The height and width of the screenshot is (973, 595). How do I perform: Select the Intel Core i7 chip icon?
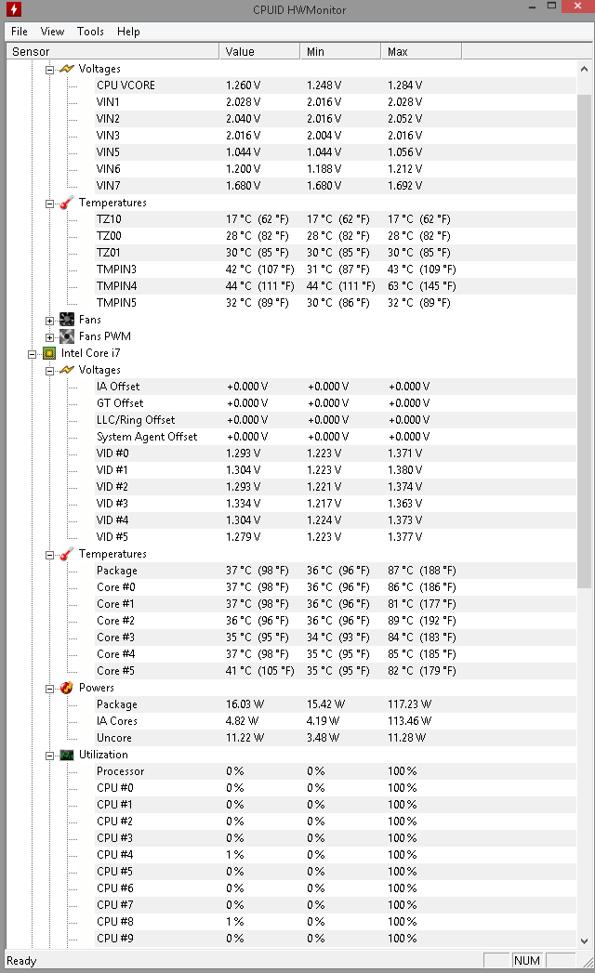pyautogui.click(x=49, y=353)
